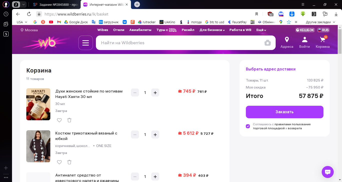Add Hayati perfume to favorites heart
The height and width of the screenshot is (182, 342).
point(59,120)
